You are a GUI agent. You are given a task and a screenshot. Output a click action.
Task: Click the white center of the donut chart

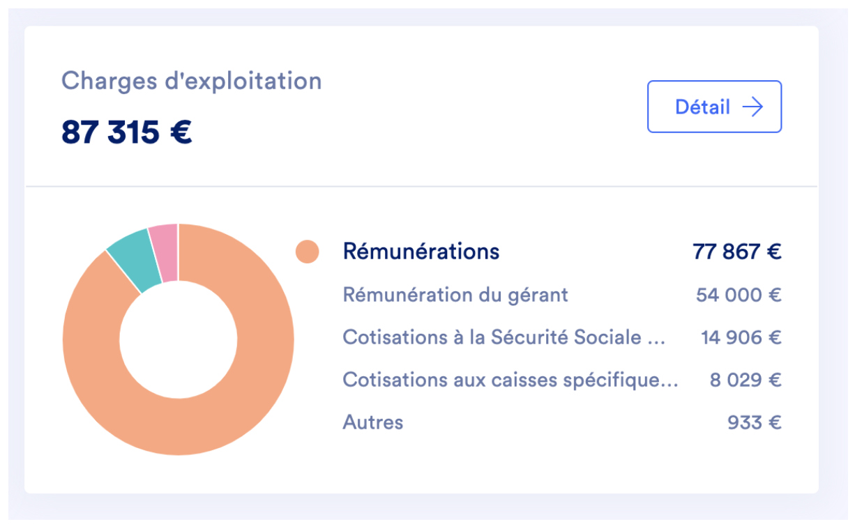[179, 339]
